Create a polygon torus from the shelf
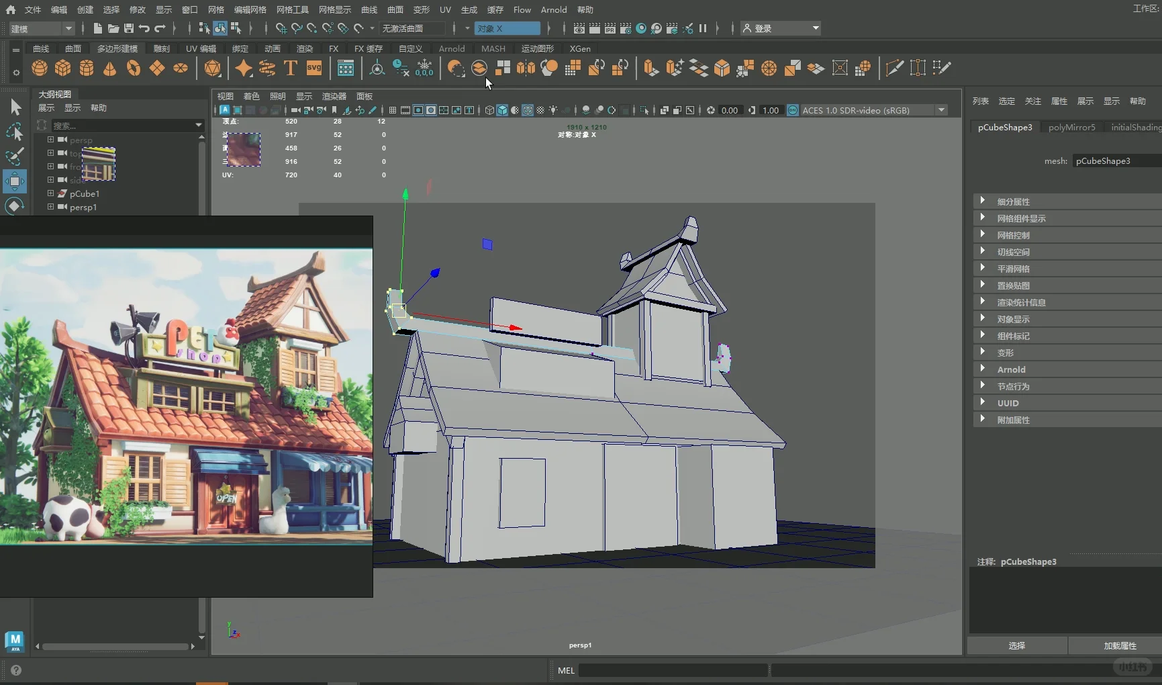The width and height of the screenshot is (1162, 685). [x=134, y=68]
